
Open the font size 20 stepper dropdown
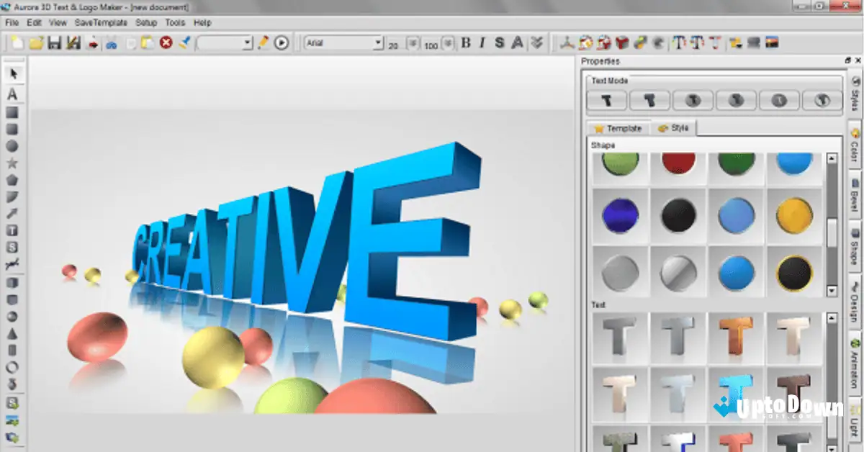coord(411,43)
